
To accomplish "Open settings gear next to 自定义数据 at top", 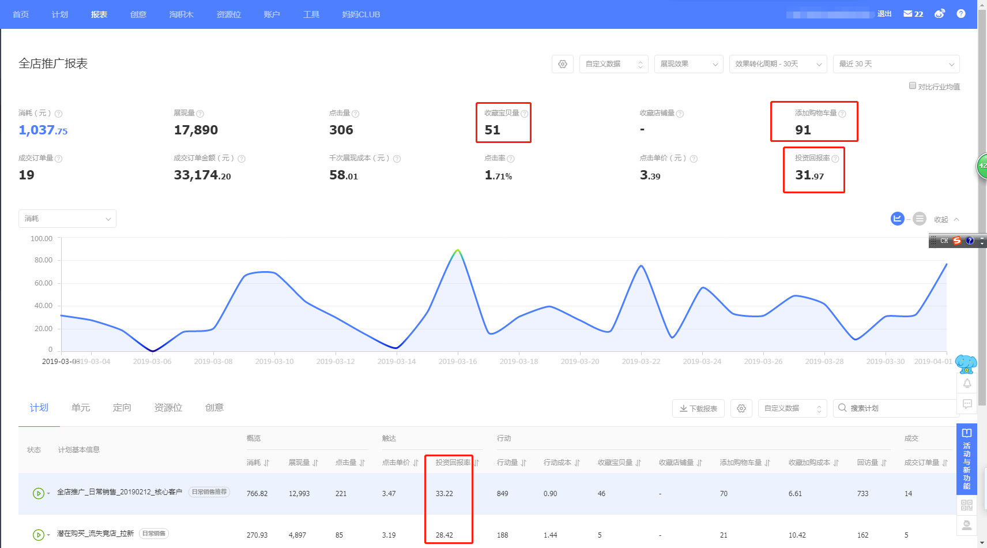I will pyautogui.click(x=563, y=64).
